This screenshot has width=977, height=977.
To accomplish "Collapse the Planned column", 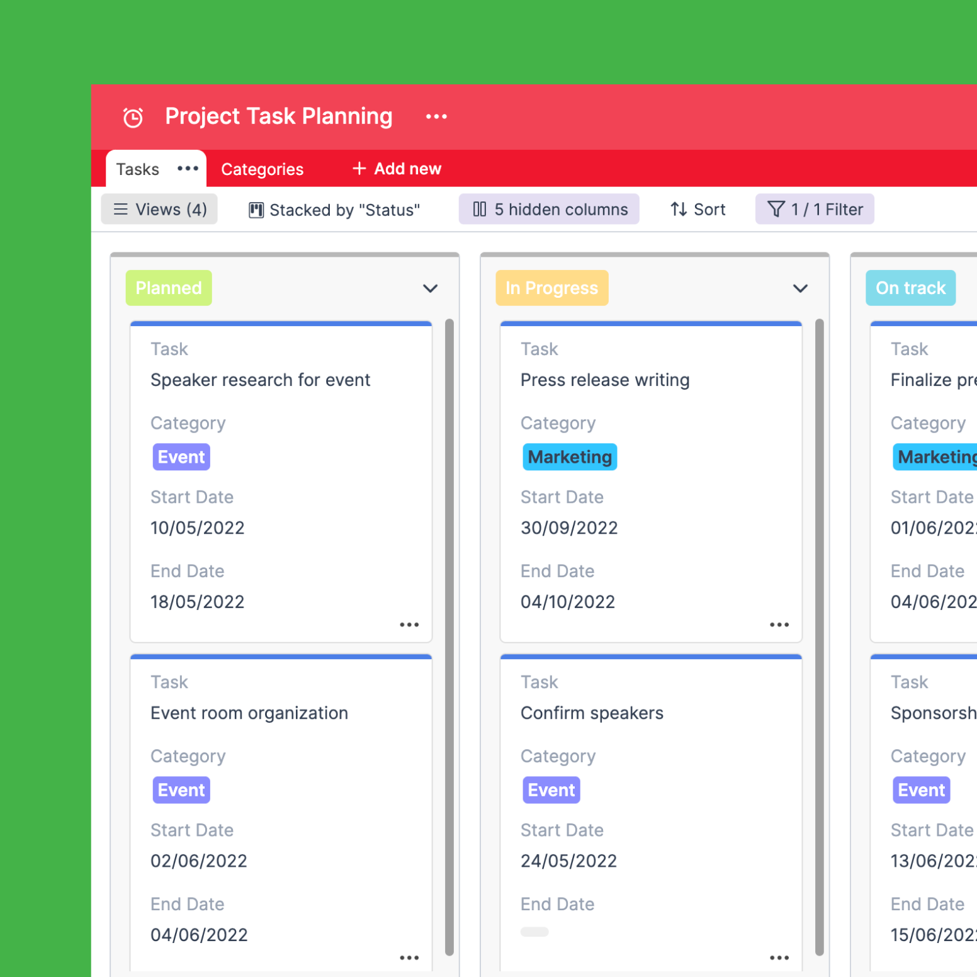I will [431, 289].
